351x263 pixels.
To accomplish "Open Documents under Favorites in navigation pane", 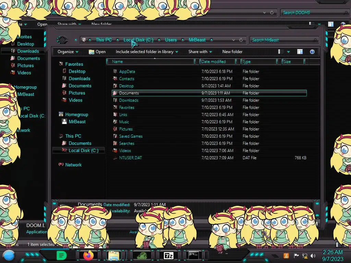I will (80, 86).
